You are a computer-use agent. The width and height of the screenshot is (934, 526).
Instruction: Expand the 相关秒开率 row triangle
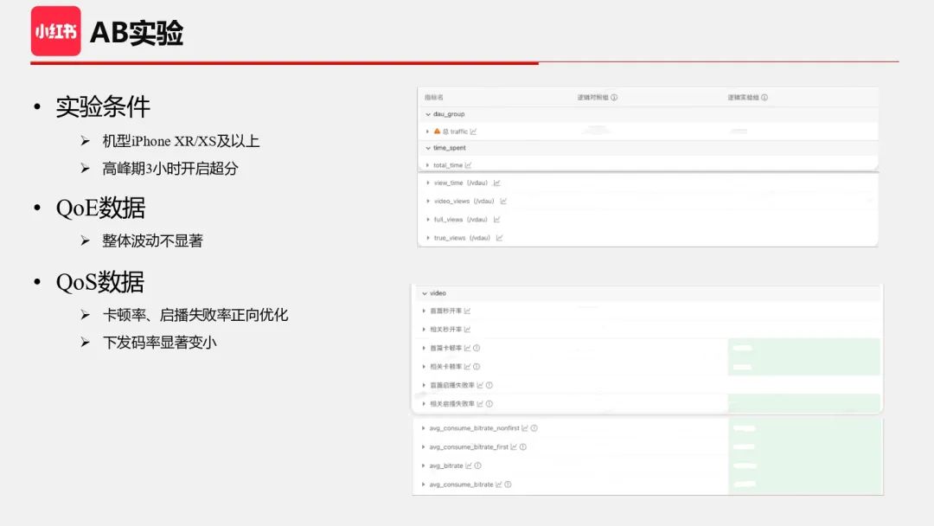click(x=424, y=330)
